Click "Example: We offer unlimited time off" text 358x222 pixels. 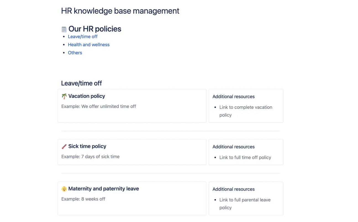[99, 106]
